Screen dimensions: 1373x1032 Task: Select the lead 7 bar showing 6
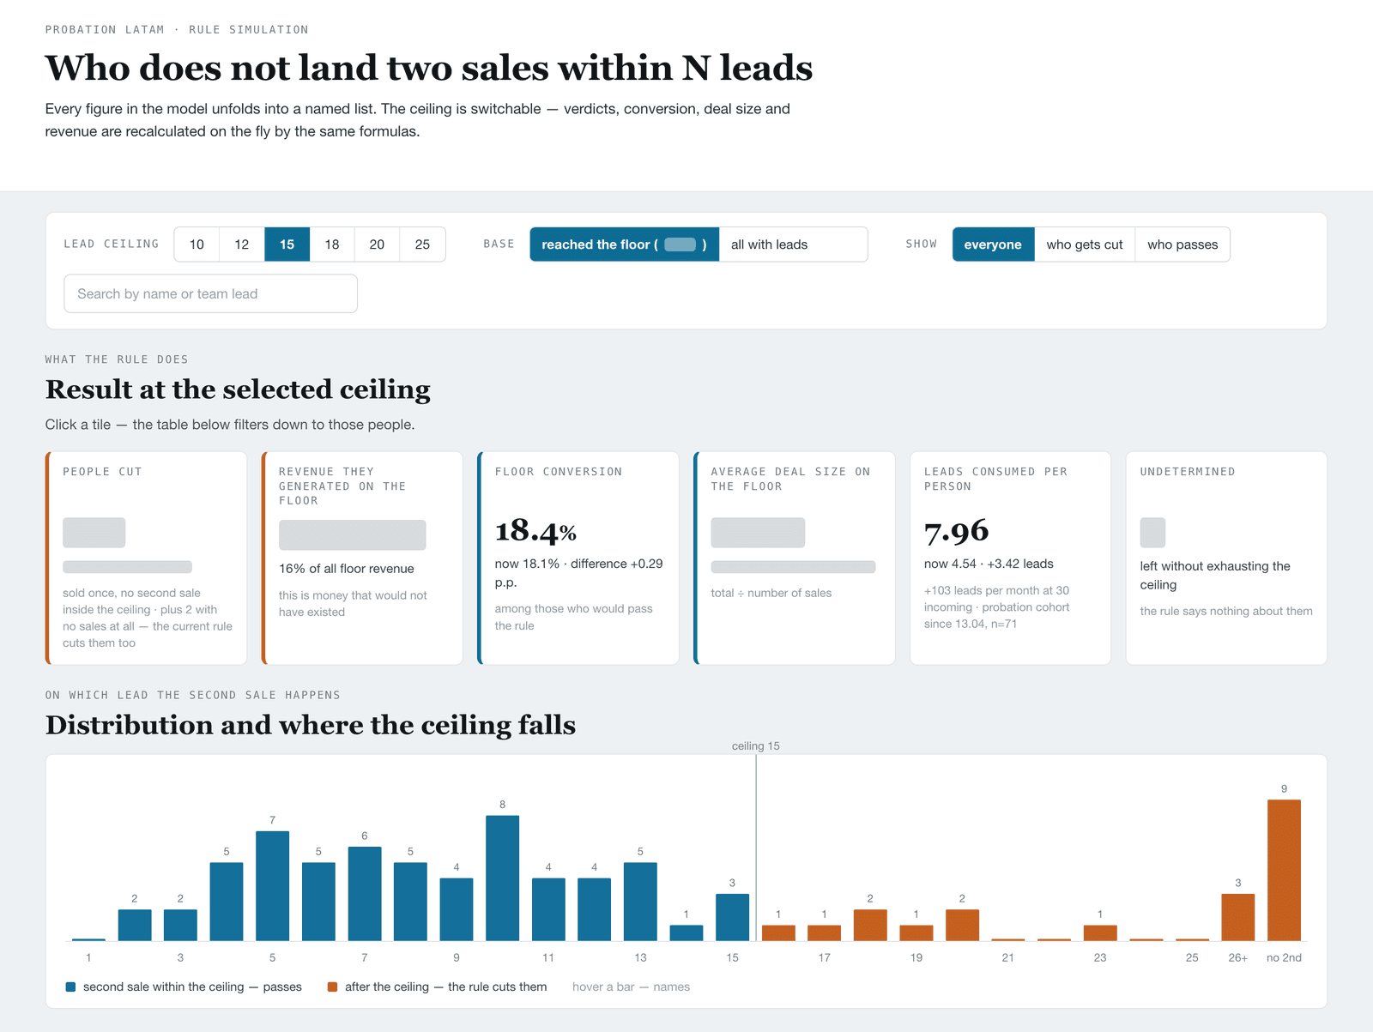pos(365,894)
